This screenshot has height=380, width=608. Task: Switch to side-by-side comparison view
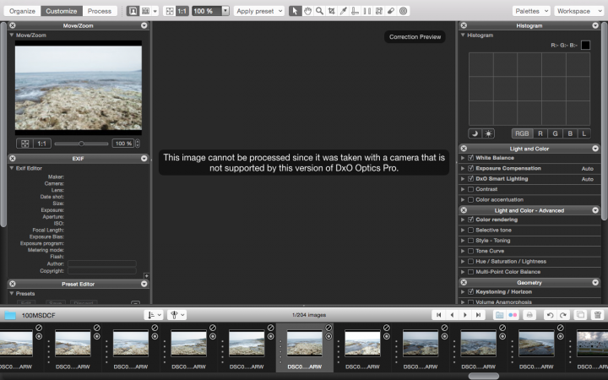pyautogui.click(x=145, y=11)
